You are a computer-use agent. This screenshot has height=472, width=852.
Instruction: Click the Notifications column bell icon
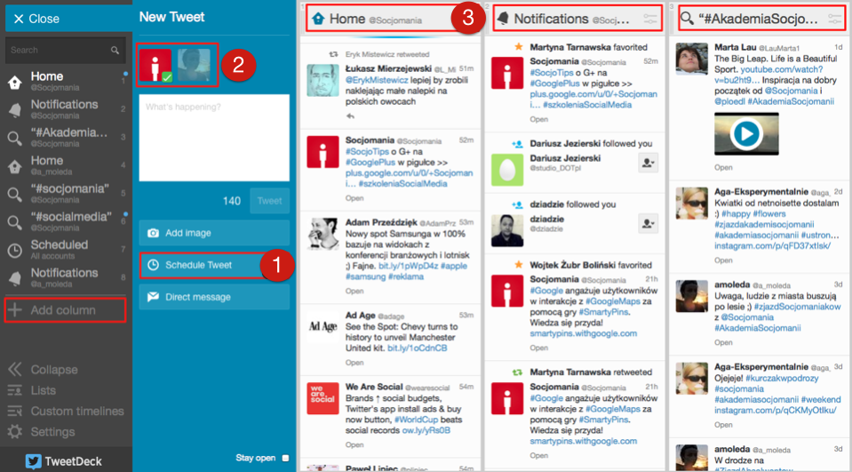tap(503, 19)
